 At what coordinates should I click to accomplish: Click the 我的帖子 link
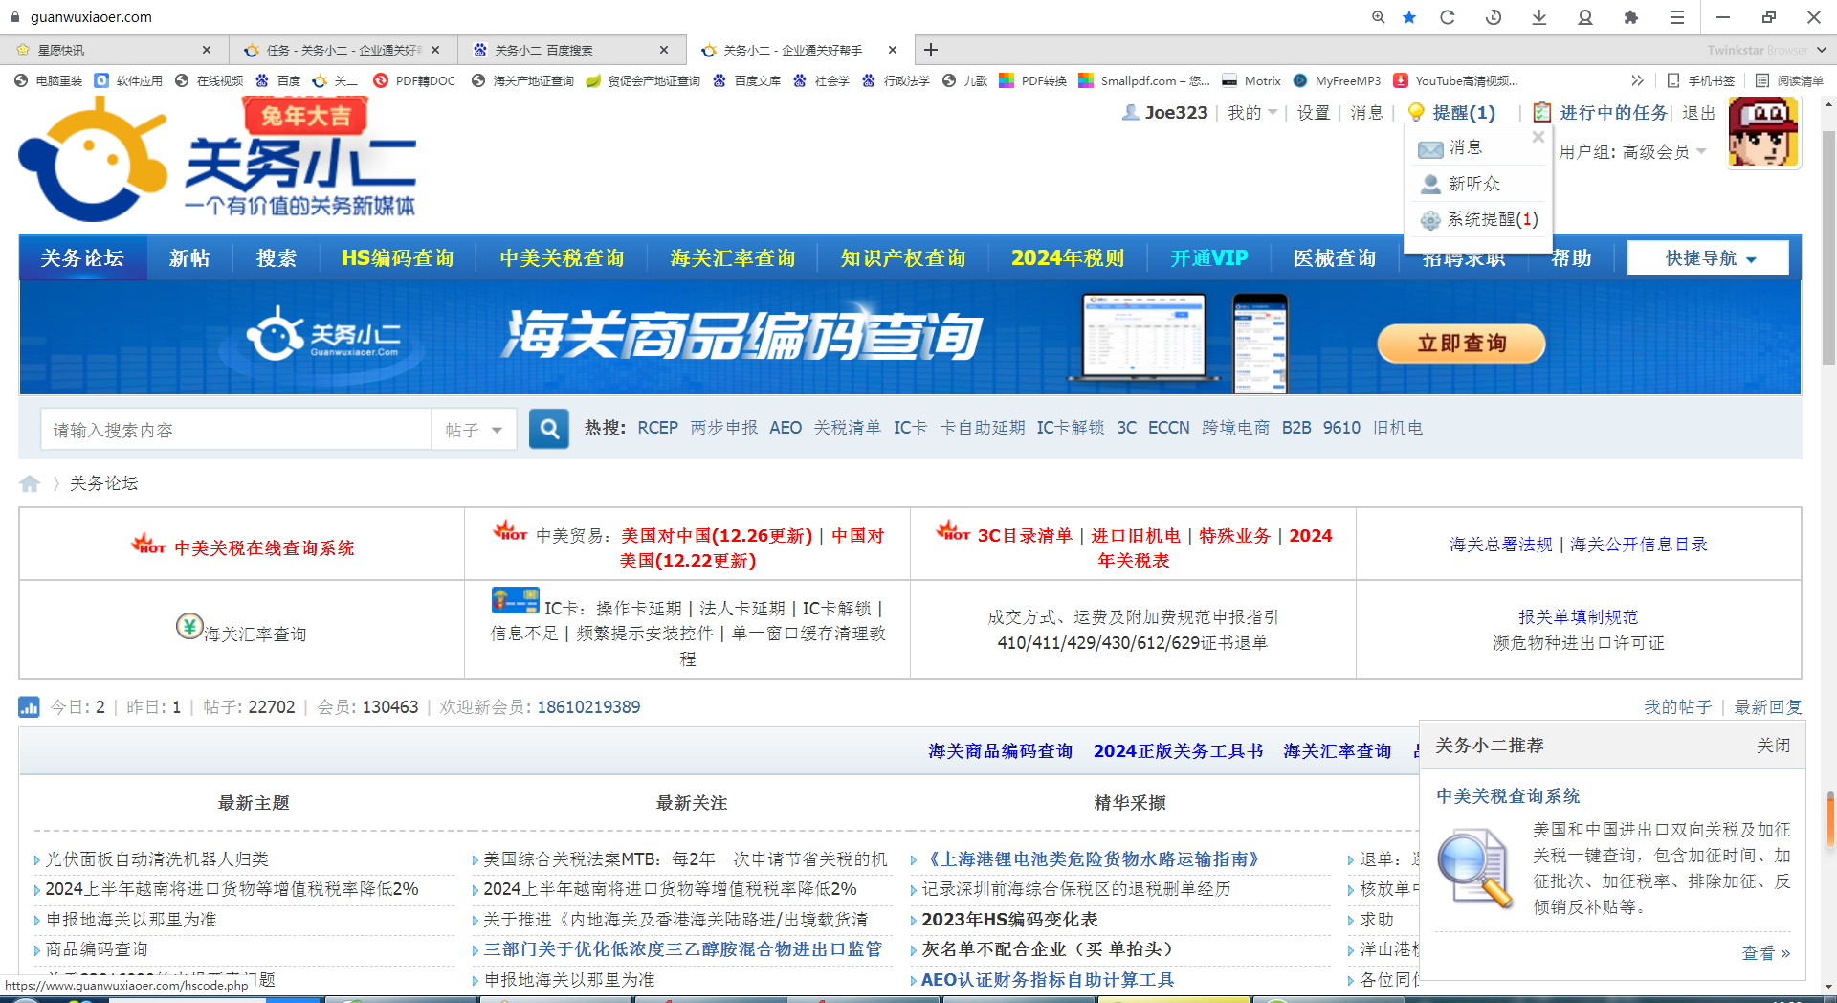(x=1677, y=707)
